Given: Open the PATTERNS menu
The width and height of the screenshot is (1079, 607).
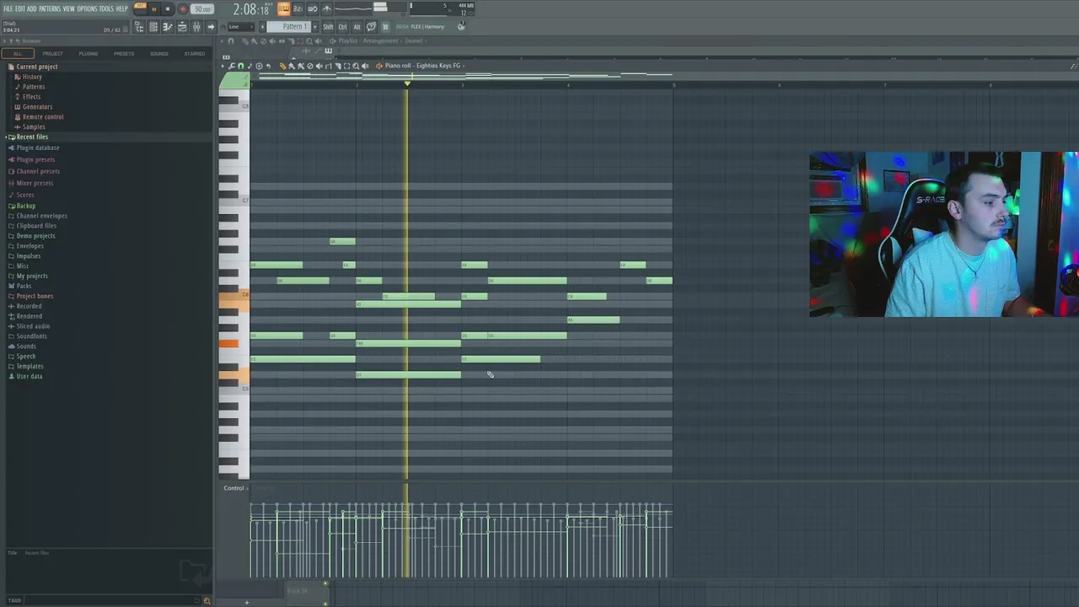Looking at the screenshot, I should [50, 8].
